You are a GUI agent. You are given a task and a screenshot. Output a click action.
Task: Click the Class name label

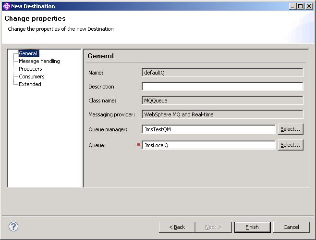[102, 101]
